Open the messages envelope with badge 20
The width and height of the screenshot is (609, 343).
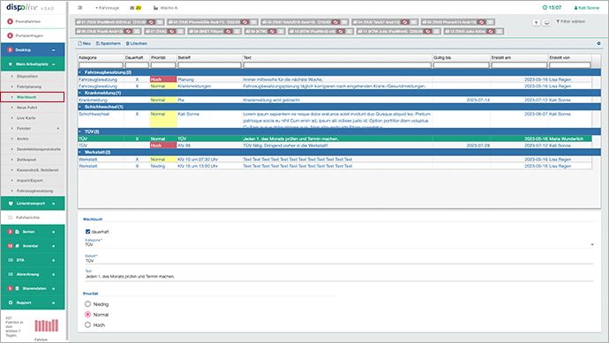click(136, 8)
